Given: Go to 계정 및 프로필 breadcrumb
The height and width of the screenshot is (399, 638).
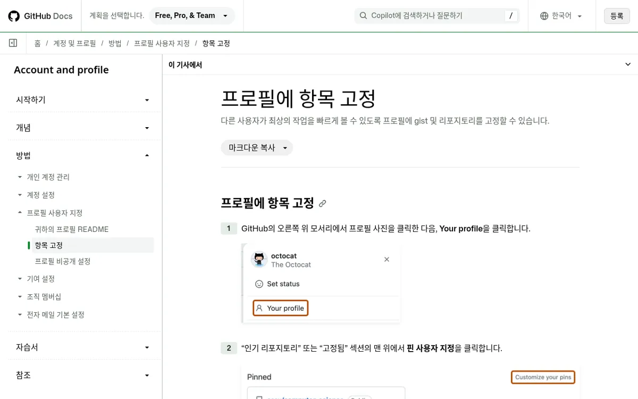Looking at the screenshot, I should click(74, 43).
